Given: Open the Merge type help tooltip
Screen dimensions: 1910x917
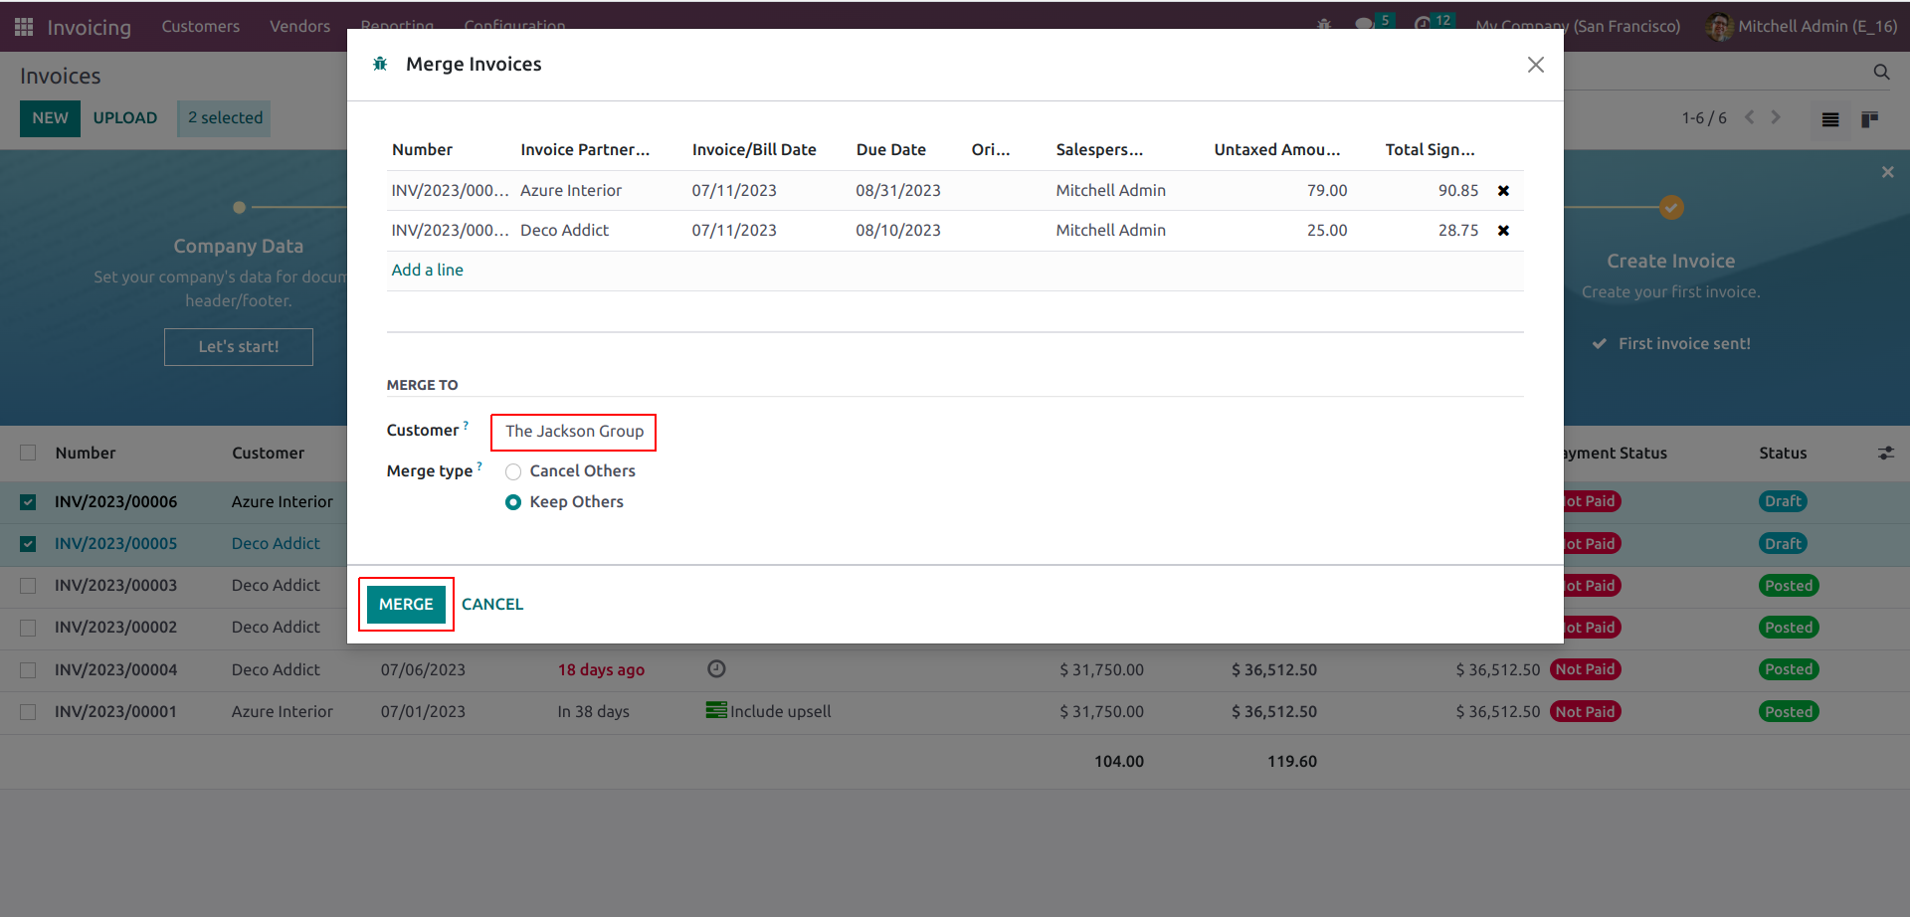Looking at the screenshot, I should [x=479, y=465].
